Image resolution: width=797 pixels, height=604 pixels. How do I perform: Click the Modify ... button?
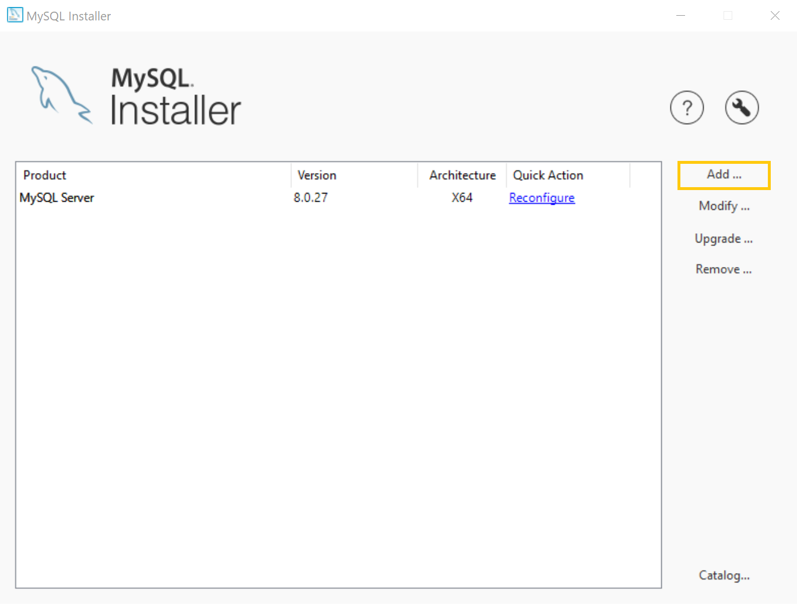tap(724, 206)
